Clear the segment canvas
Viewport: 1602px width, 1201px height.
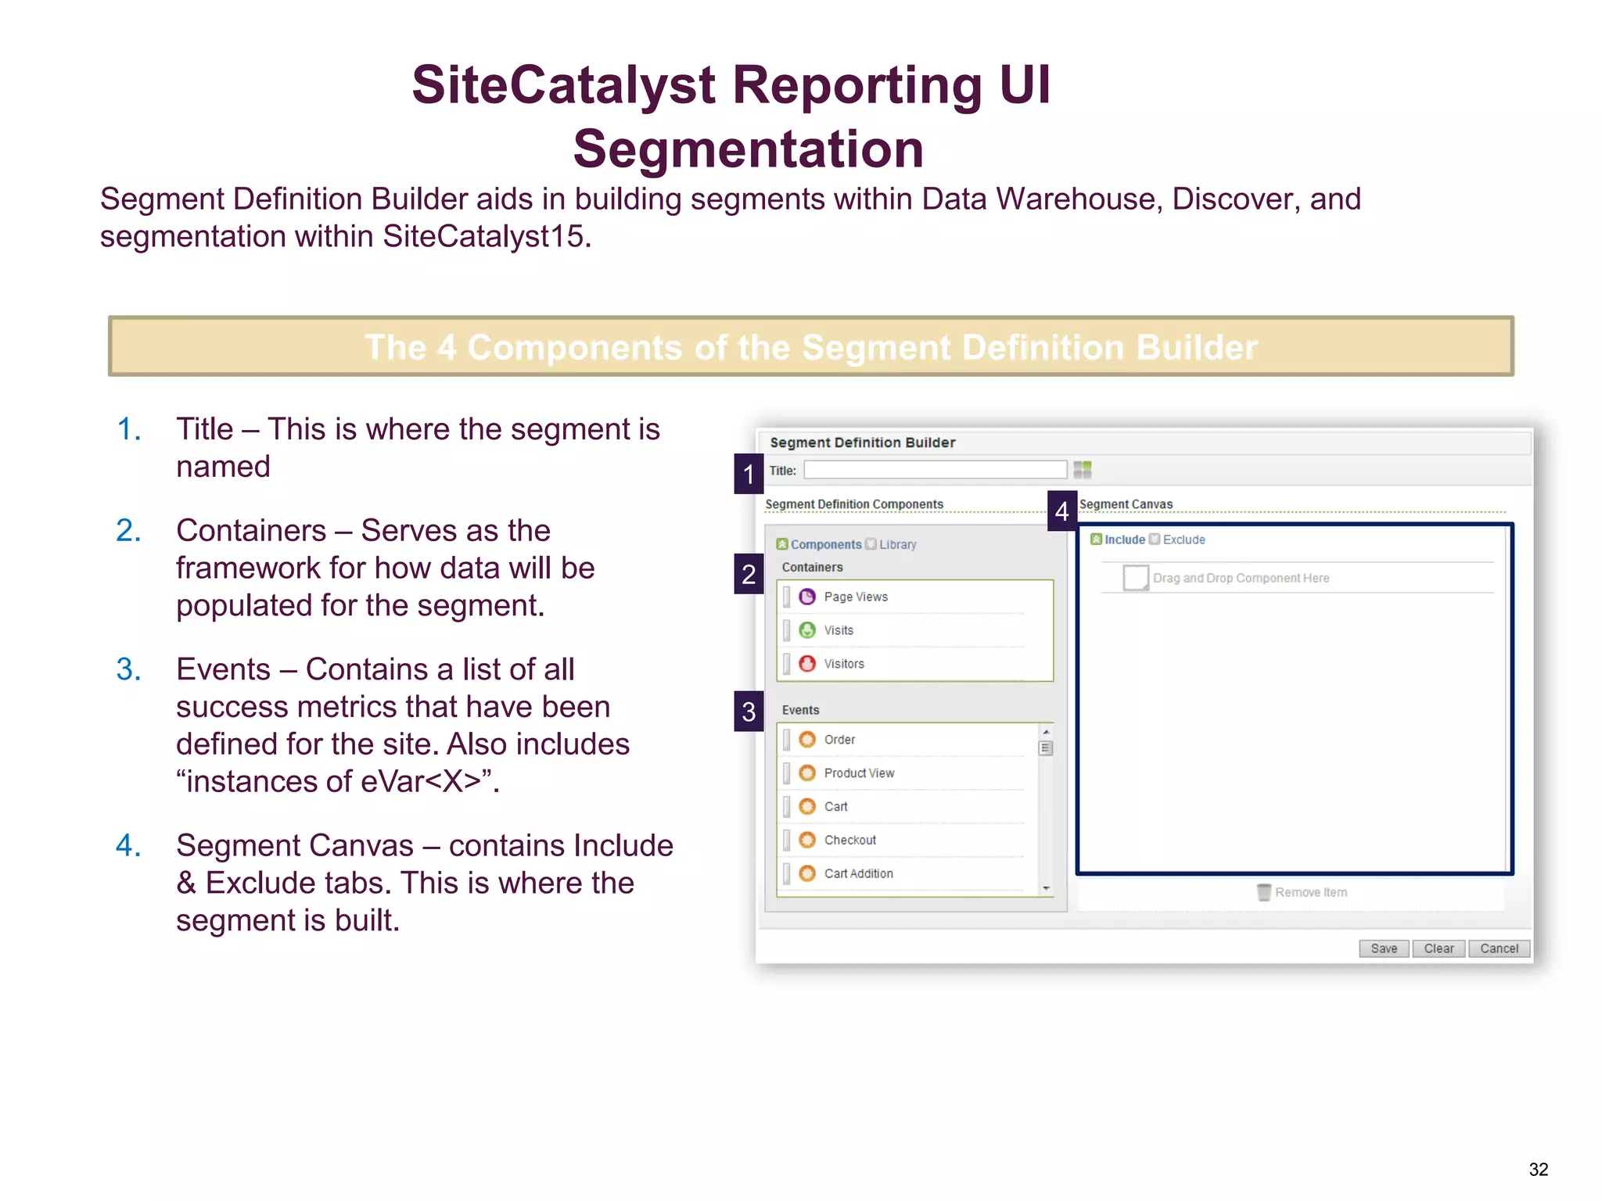(1439, 948)
